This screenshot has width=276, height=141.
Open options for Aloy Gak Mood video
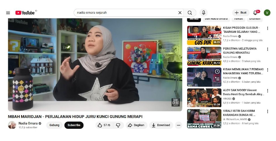268,91
